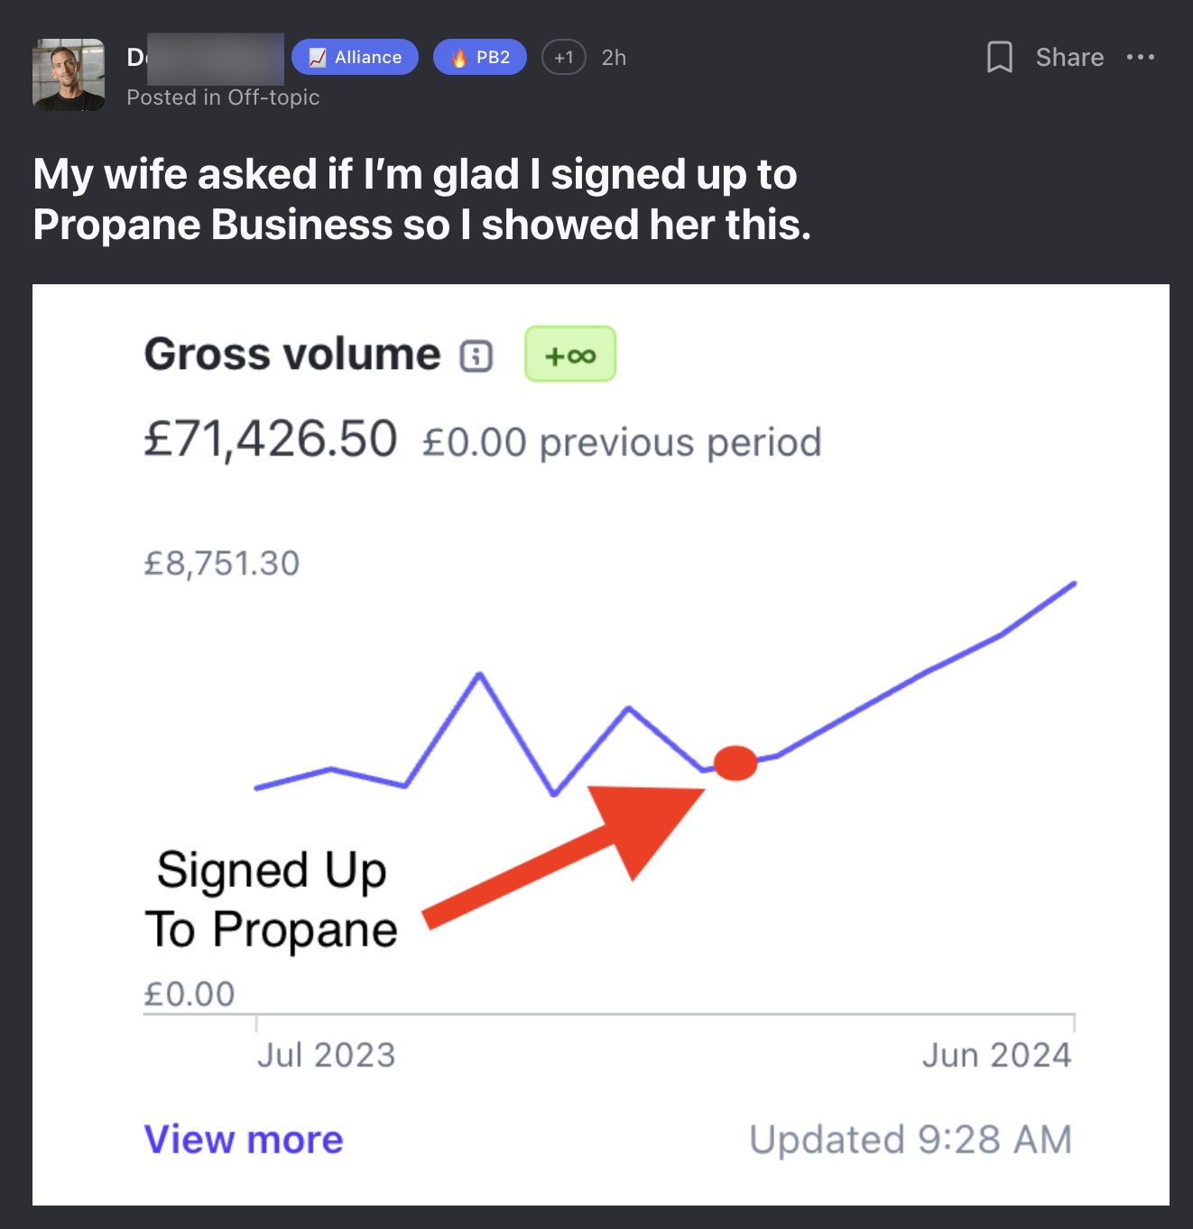Open View more for gross volume details
1193x1229 pixels.
coord(243,1139)
